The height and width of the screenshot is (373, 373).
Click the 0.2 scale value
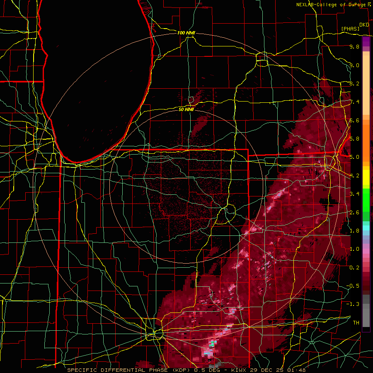tap(354, 268)
